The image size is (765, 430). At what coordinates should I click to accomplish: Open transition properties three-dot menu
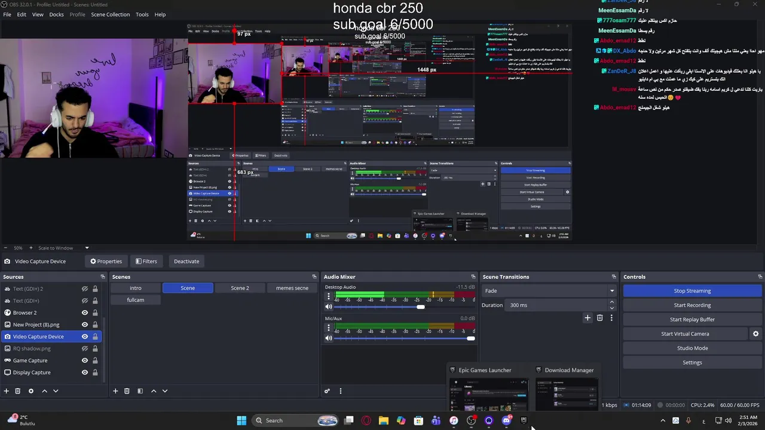611,318
